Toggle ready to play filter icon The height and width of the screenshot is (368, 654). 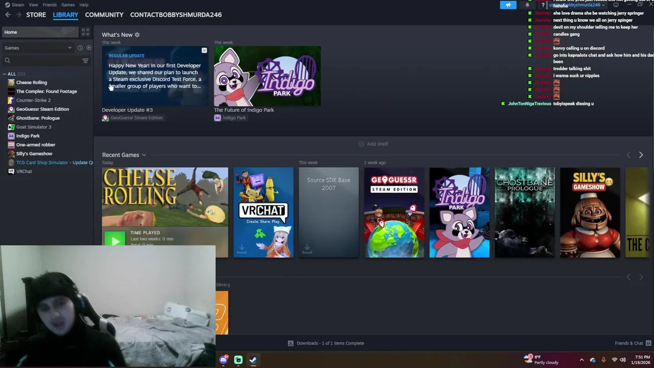[88, 48]
